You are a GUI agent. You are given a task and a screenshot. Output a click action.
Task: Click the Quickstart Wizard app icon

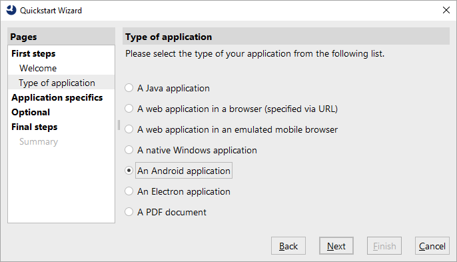11,10
